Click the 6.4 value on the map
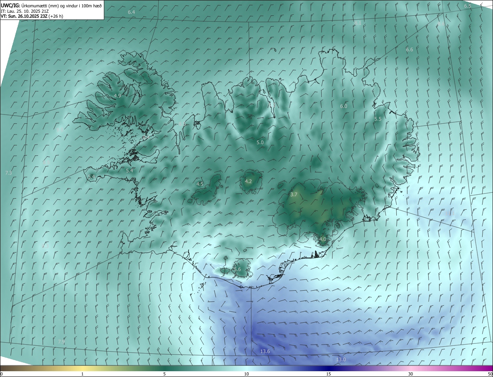Image resolution: width=493 pixels, height=377 pixels. point(131,12)
